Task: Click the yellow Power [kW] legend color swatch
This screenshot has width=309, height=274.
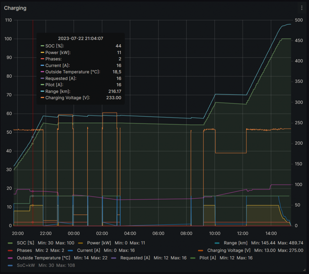Action: [x=80, y=243]
